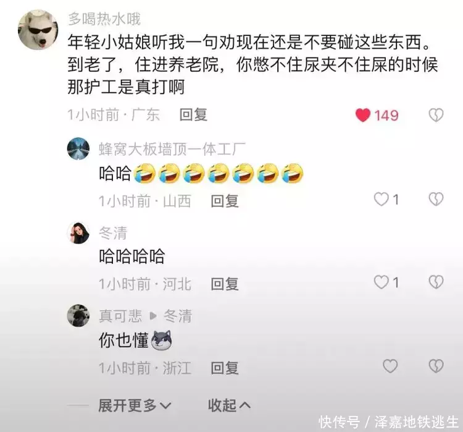Image resolution: width=463 pixels, height=432 pixels.
Task: Like 真可悲's 你也懂 reply
Action: point(390,366)
